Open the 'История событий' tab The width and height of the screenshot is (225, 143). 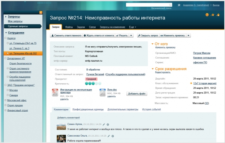click(151, 109)
